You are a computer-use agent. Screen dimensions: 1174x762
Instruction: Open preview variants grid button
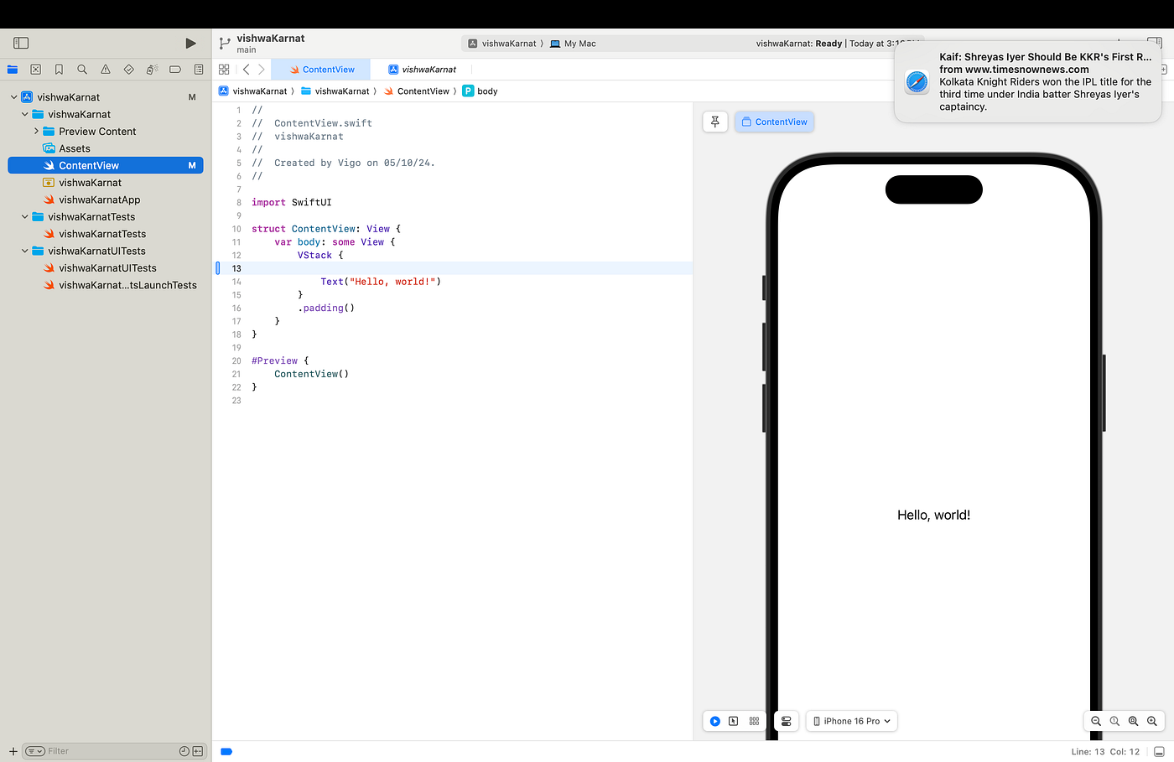point(754,721)
